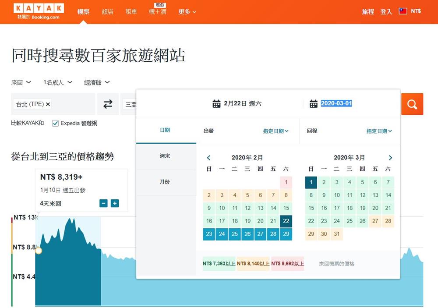Viewport: 438px width, 308px height.
Task: Open 飯店 hotels navigation item
Action: coord(108,12)
